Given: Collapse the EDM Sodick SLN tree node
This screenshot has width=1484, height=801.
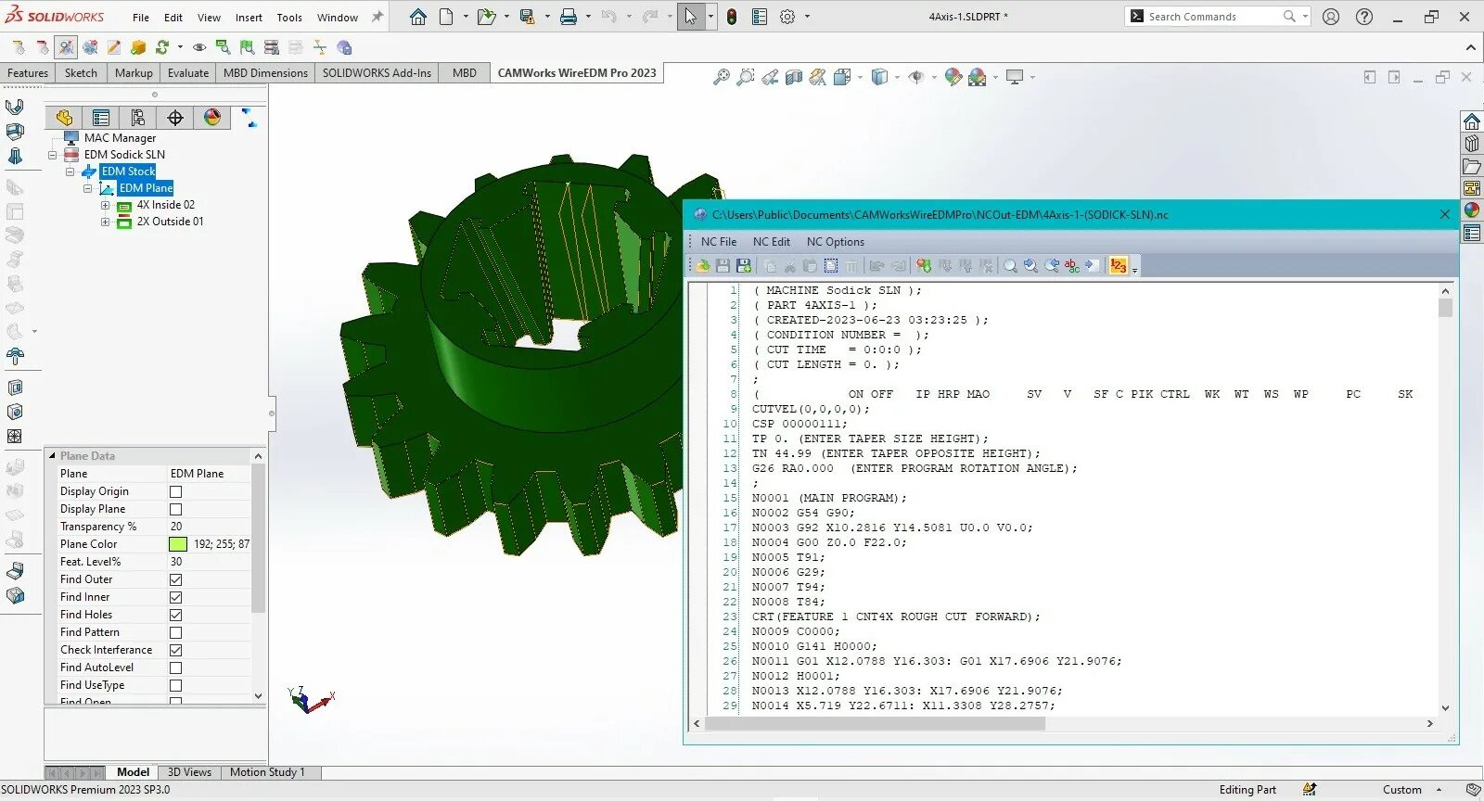Looking at the screenshot, I should tap(53, 155).
